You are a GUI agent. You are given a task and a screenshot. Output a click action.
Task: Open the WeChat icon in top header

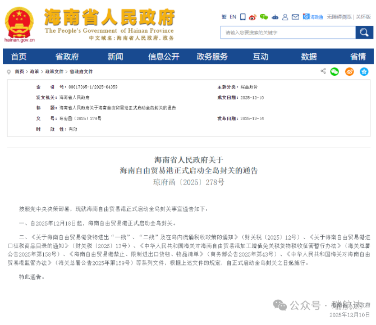(x=264, y=17)
